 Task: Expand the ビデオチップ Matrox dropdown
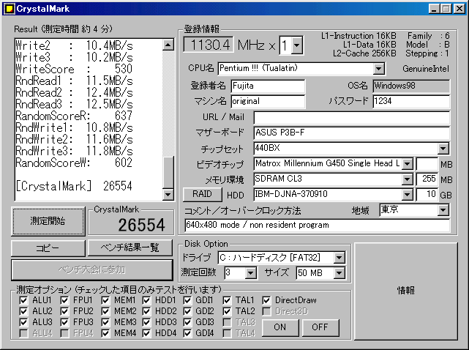pos(407,164)
